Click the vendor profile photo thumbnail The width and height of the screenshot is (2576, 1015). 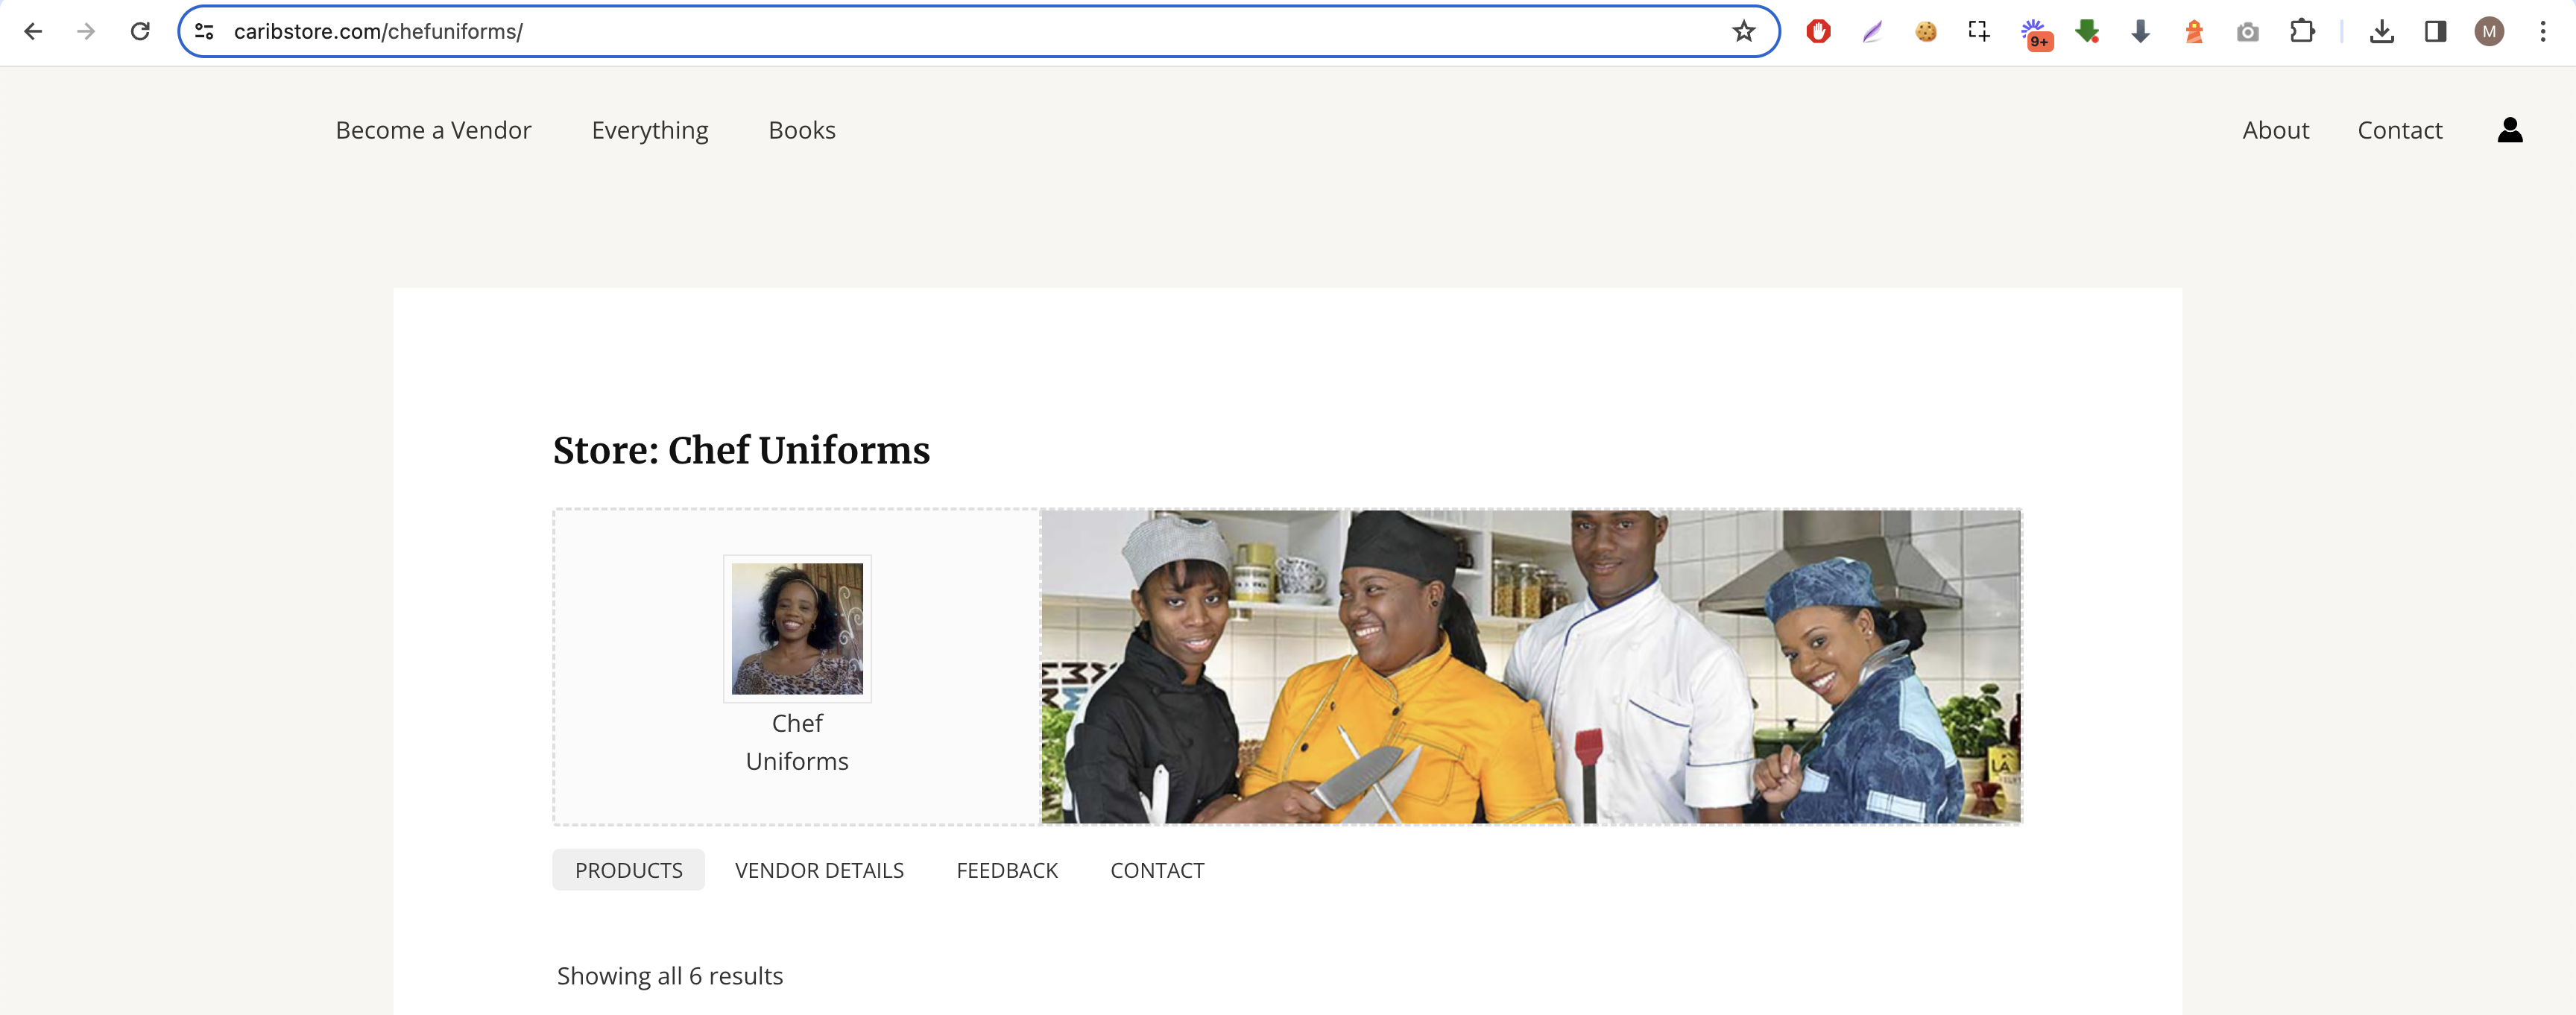(797, 629)
